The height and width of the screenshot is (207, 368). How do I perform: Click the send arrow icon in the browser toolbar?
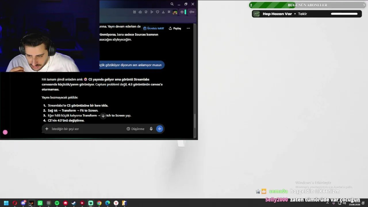point(152,12)
